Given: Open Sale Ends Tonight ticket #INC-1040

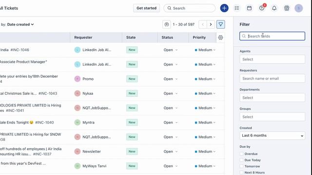Looking at the screenshot, I should click(x=27, y=122).
